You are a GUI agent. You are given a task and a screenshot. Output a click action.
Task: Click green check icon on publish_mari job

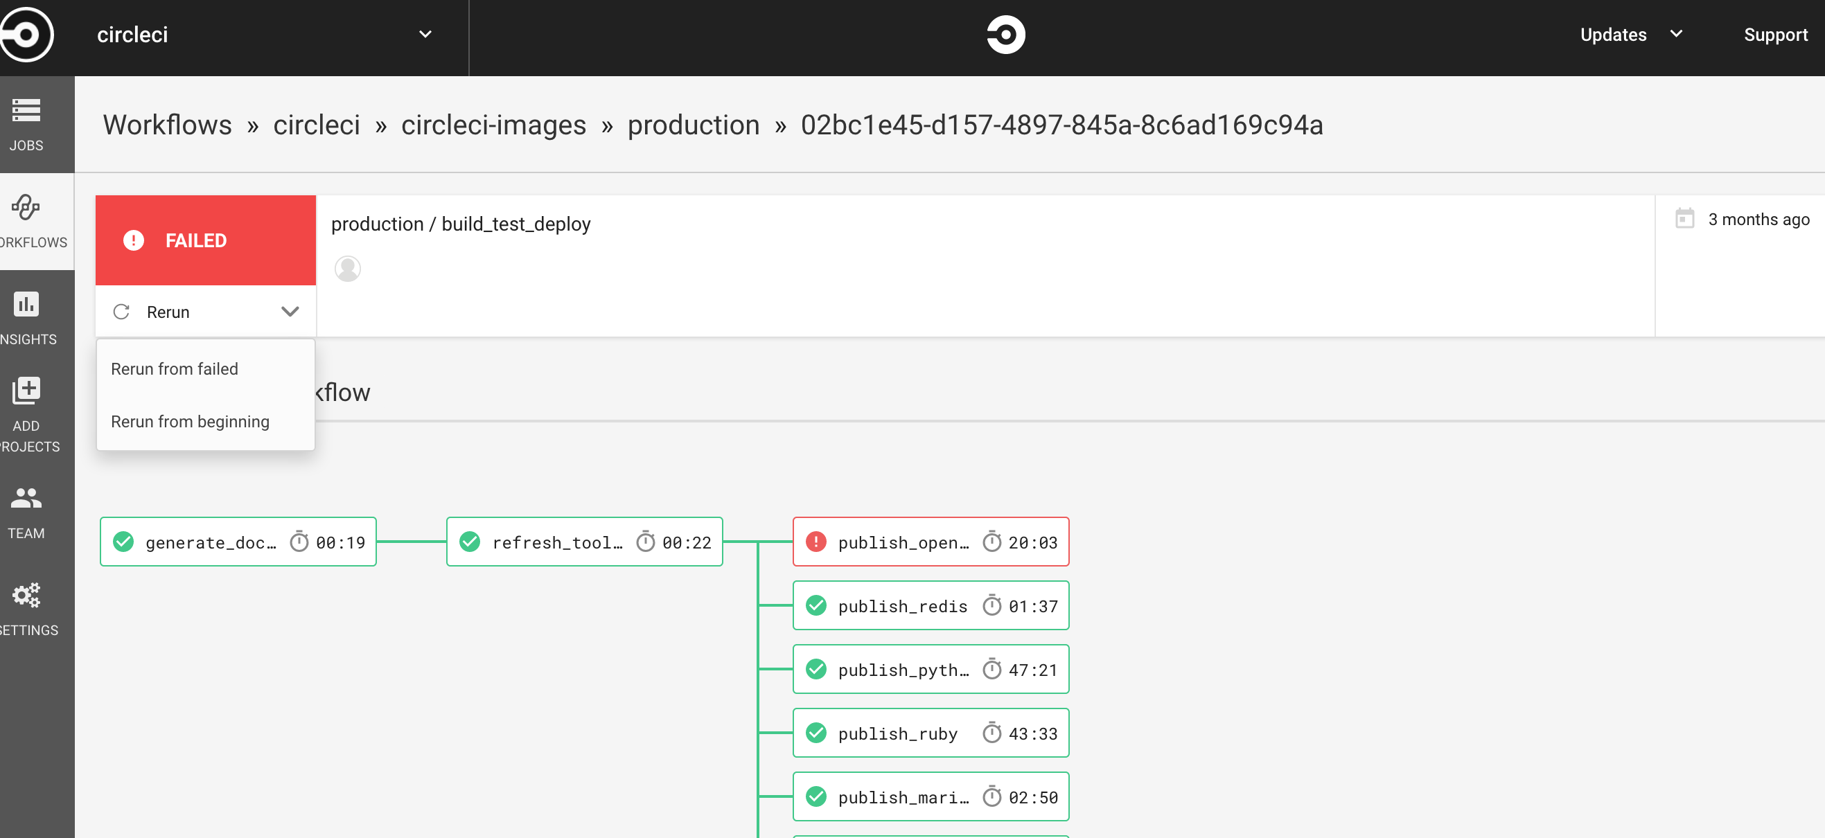(x=816, y=797)
